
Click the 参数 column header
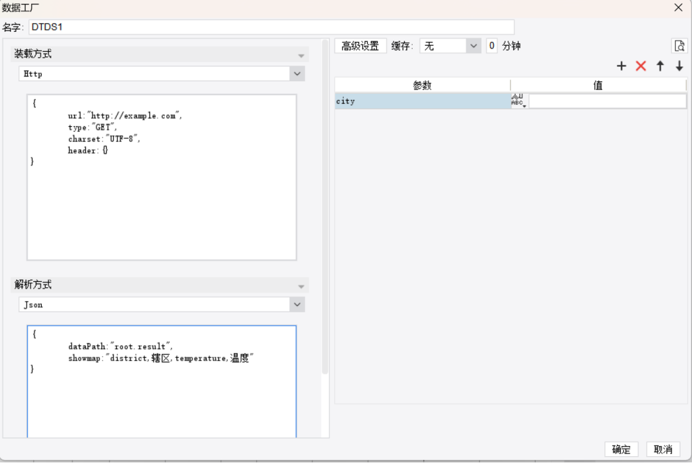point(423,85)
